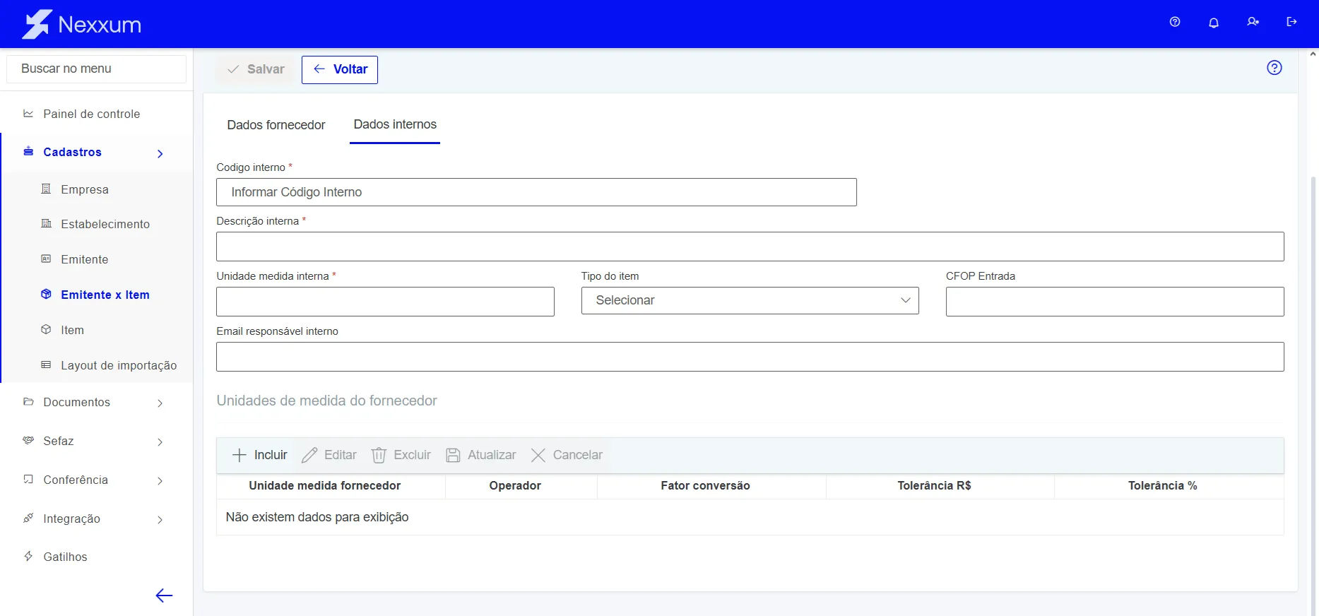Expand the Sefaz submenu chevron
1319x616 pixels.
[160, 442]
